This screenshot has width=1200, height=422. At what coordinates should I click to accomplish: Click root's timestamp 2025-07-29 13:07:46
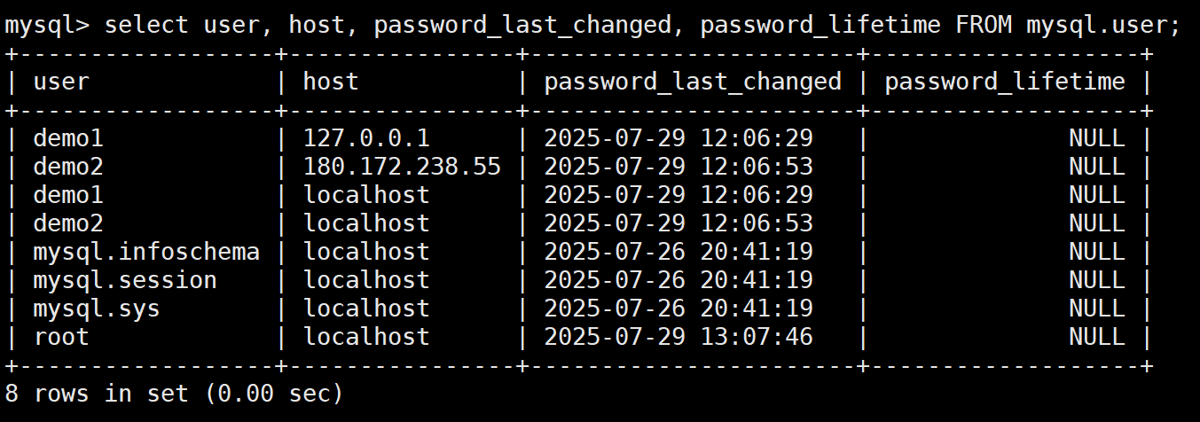click(678, 337)
